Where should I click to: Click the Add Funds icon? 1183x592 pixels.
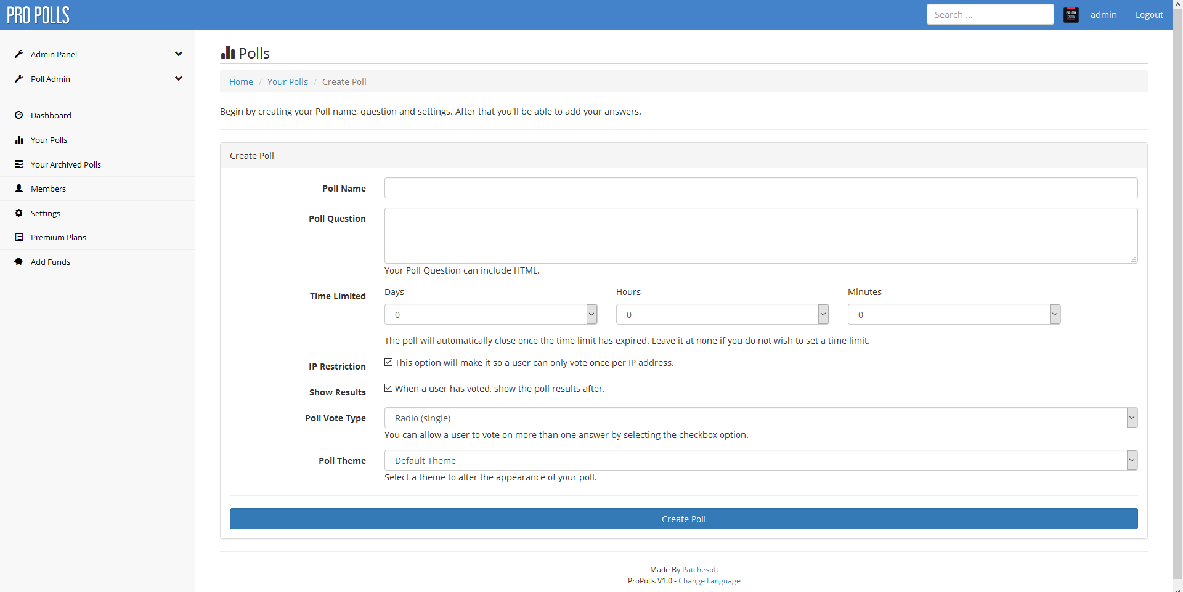[19, 261]
